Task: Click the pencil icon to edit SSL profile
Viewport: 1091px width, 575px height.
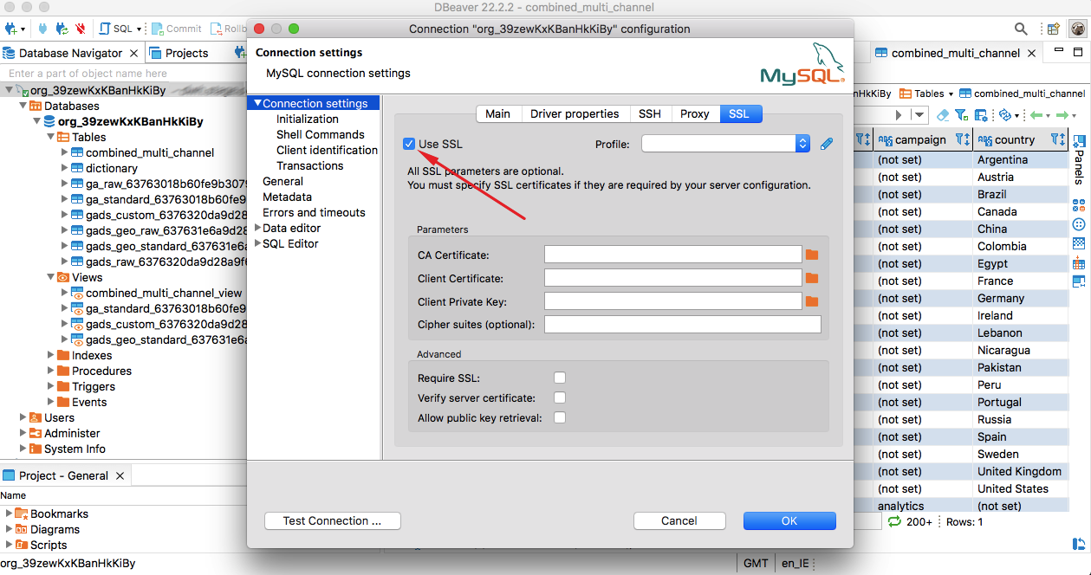Action: (826, 144)
